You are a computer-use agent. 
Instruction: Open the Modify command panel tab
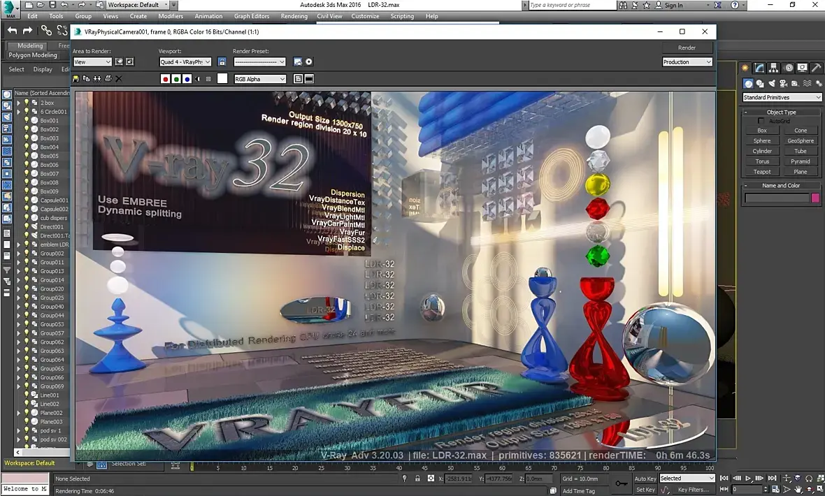pos(759,68)
